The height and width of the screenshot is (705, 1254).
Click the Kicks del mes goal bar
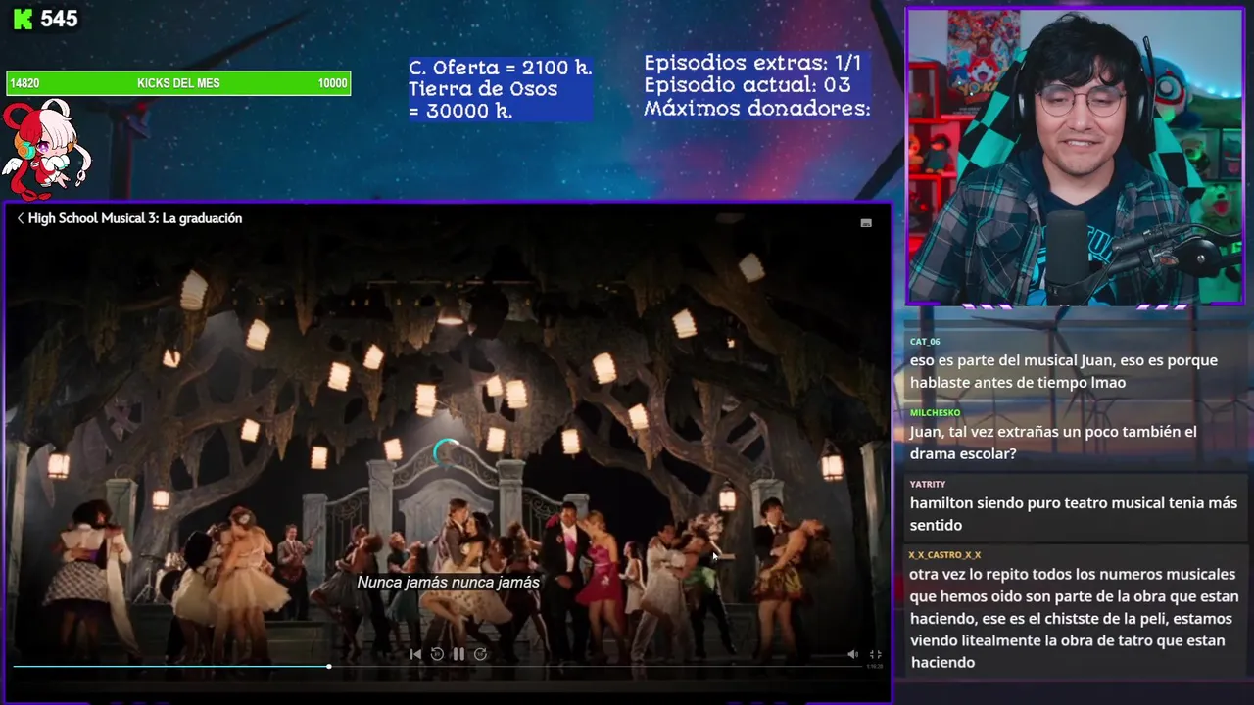pyautogui.click(x=178, y=83)
